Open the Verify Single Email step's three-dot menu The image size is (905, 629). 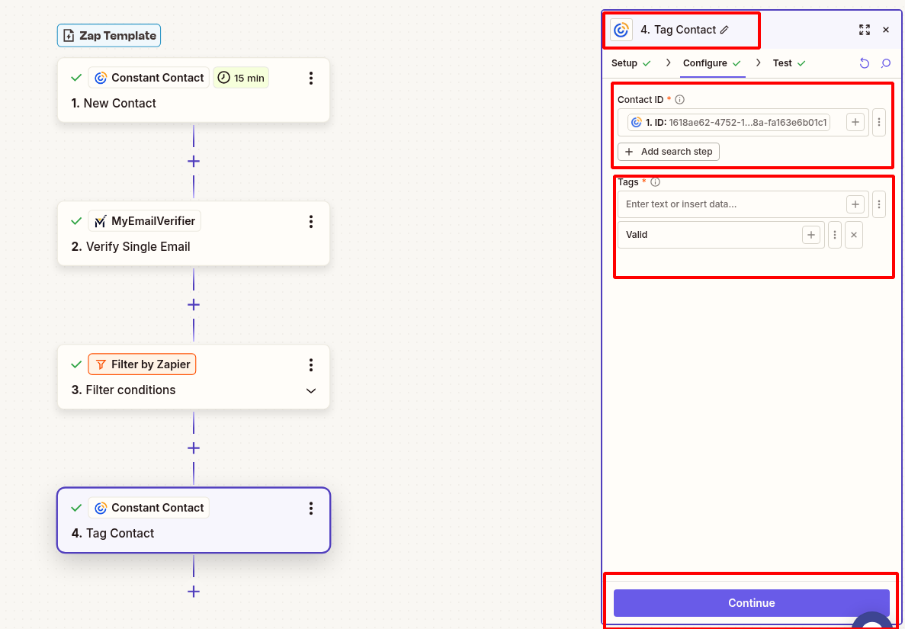310,221
